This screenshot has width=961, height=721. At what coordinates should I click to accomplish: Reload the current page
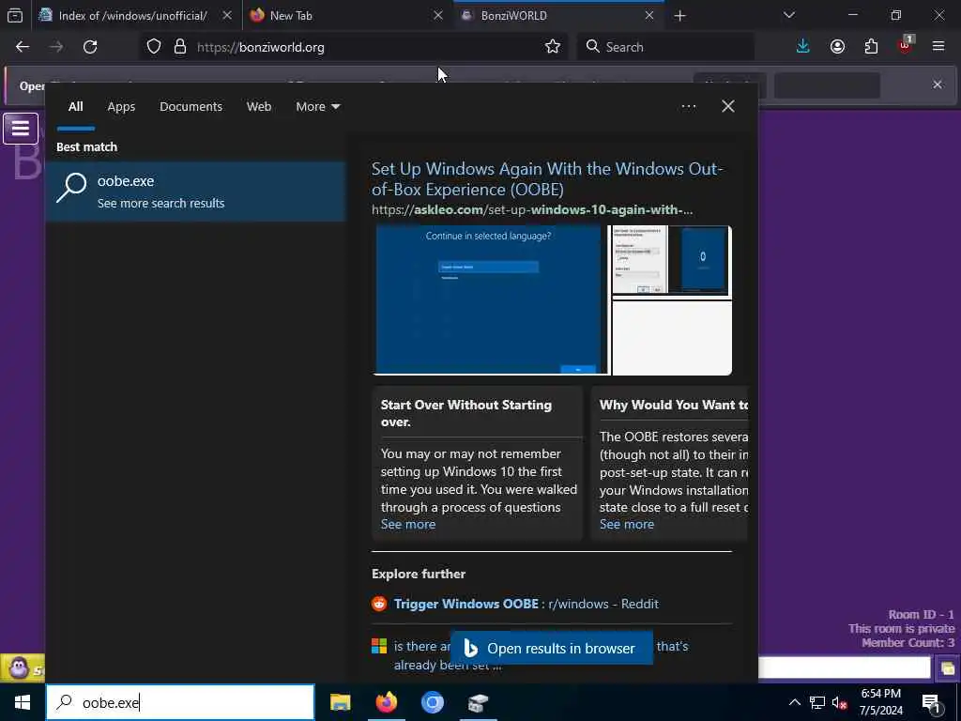click(90, 47)
